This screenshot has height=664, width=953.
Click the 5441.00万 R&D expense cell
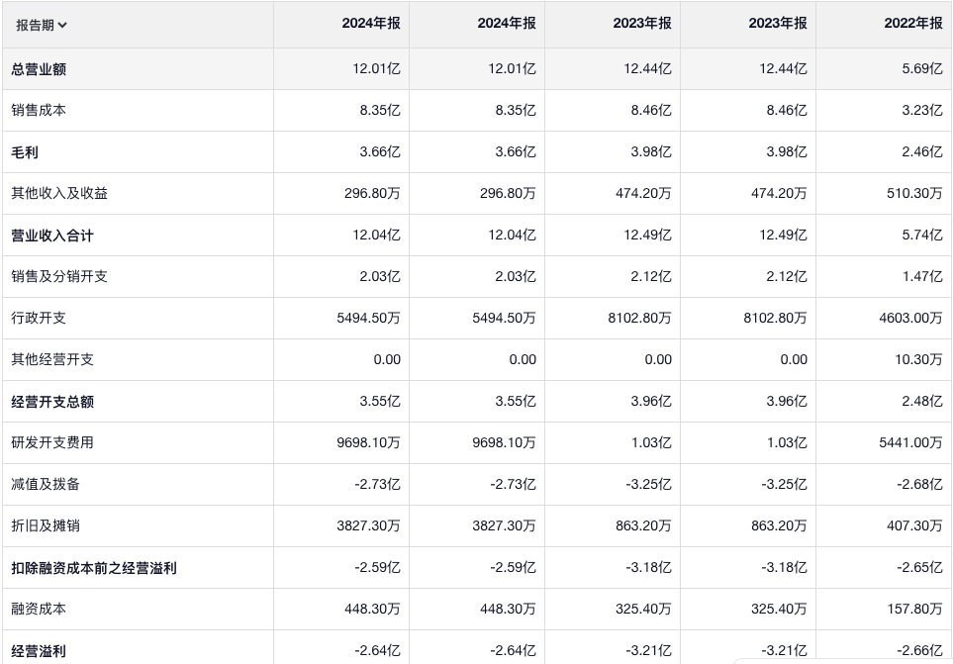[x=910, y=443]
